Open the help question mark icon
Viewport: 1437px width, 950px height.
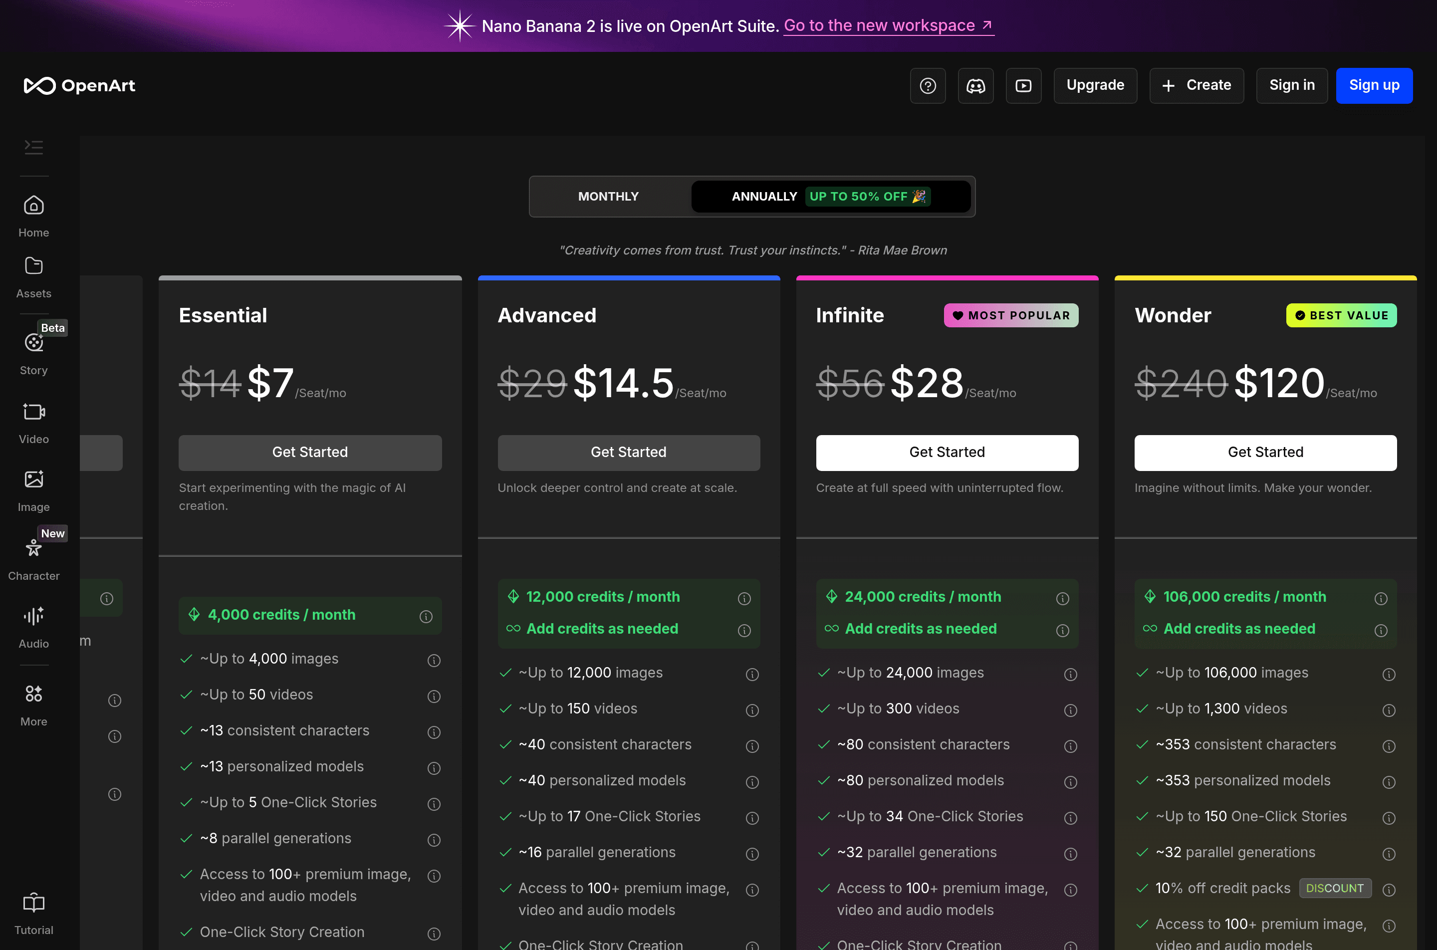[928, 85]
